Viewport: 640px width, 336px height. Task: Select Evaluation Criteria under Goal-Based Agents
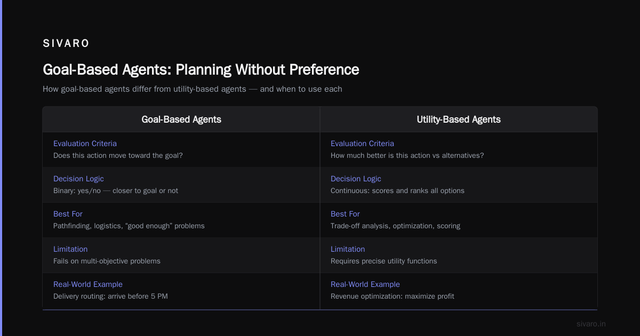pyautogui.click(x=85, y=143)
